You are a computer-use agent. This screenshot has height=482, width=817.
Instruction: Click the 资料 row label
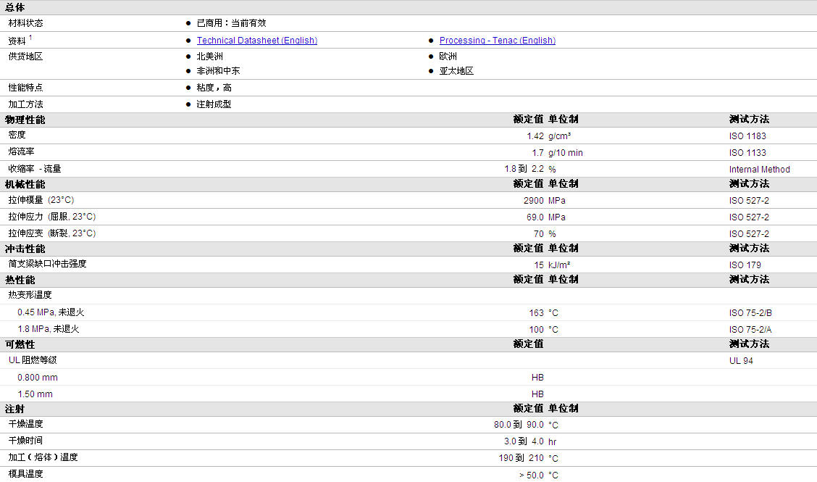point(17,41)
